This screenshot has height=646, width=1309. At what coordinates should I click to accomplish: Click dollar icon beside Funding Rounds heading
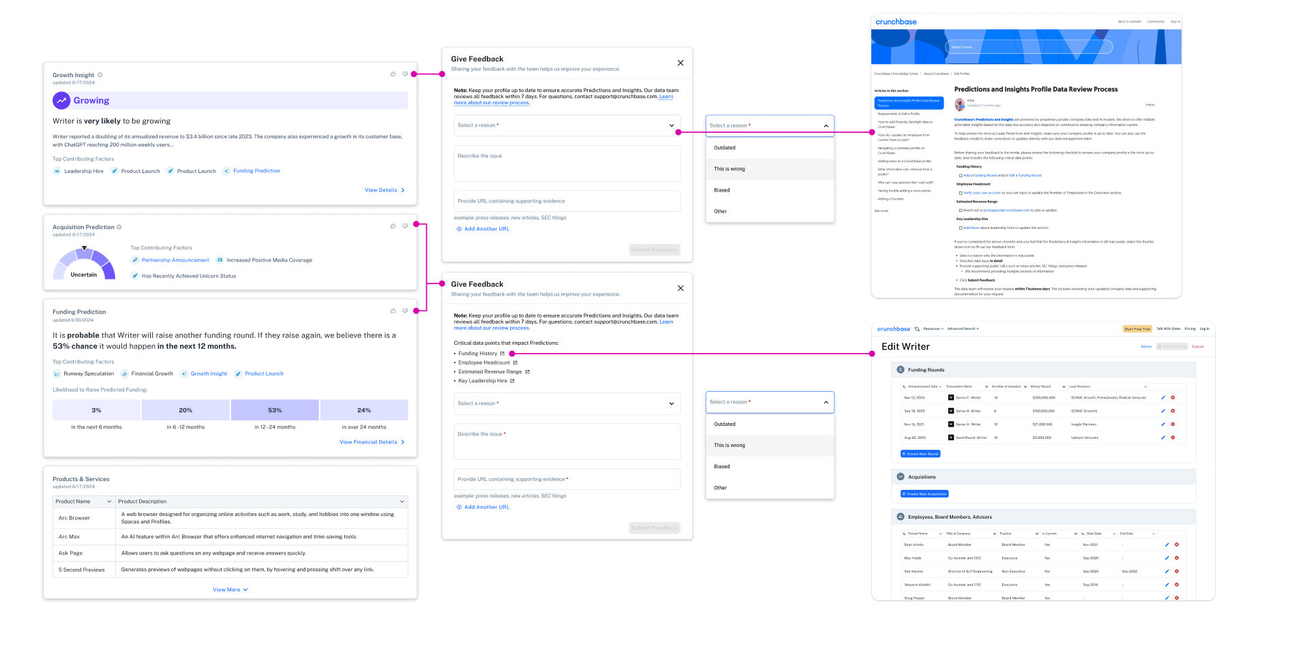(x=901, y=369)
